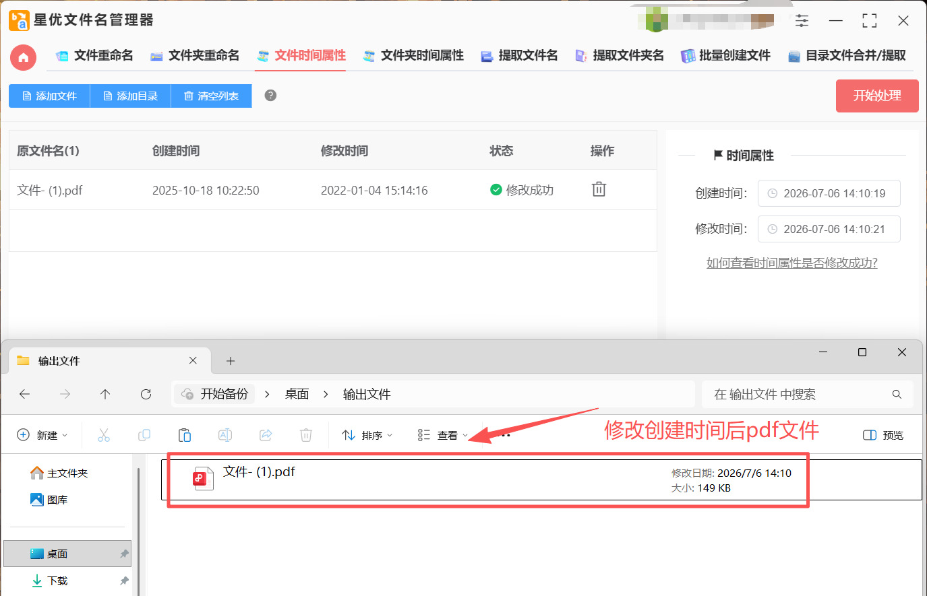Image resolution: width=927 pixels, height=596 pixels.
Task: Start processing with 开始处理 button
Action: click(x=877, y=96)
